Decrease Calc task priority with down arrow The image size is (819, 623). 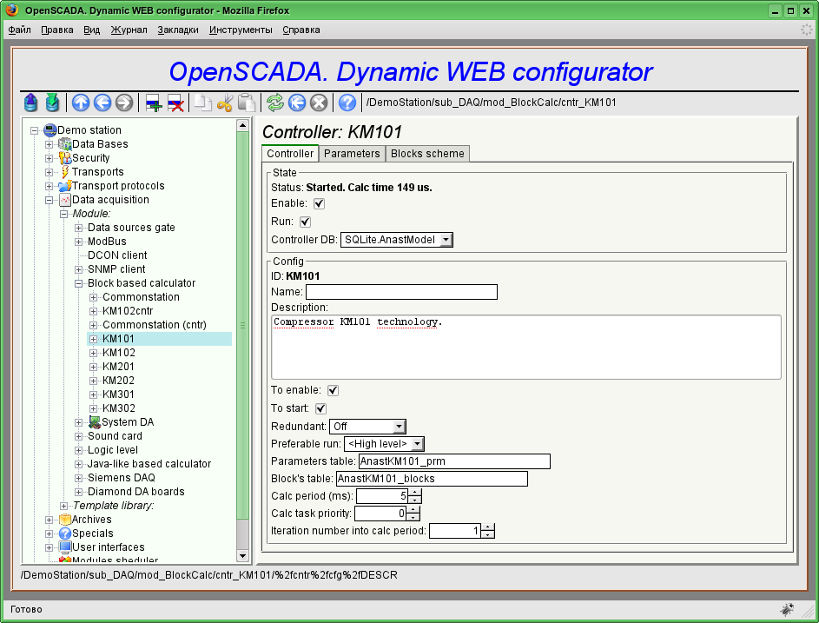pyautogui.click(x=413, y=517)
